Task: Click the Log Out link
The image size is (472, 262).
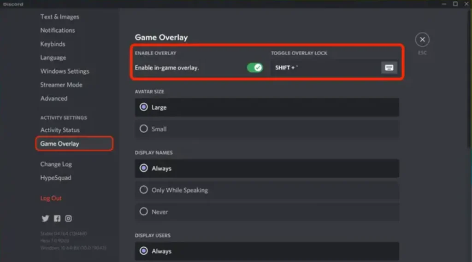Action: [51, 198]
